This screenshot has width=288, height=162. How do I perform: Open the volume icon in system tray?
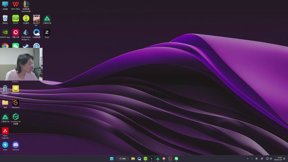click(271, 159)
